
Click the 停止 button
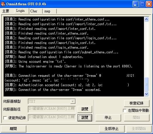(x=108, y=118)
